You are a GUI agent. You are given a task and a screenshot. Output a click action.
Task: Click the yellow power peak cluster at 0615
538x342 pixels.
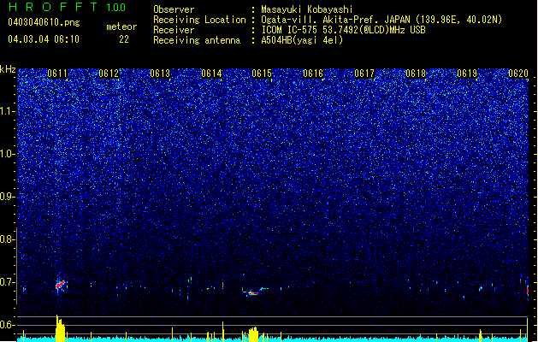[253, 334]
